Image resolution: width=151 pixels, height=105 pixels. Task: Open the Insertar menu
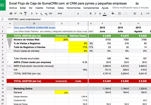(x=39, y=8)
